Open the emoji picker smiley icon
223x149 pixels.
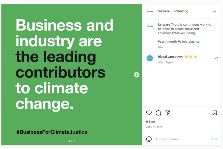point(149,139)
